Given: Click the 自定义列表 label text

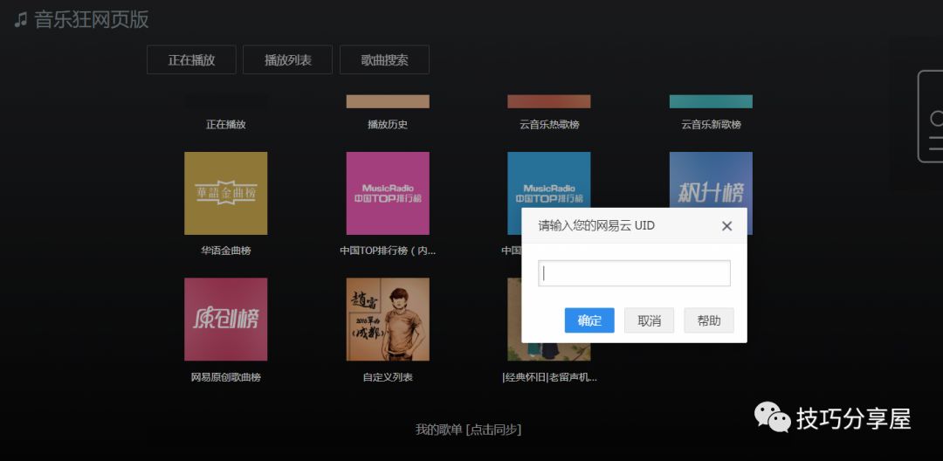Looking at the screenshot, I should point(388,377).
